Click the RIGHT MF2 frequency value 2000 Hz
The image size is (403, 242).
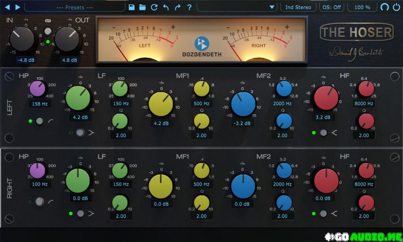(282, 184)
